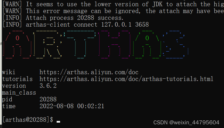224x128 pixels.
Task: Click the 'tutorials' label
Action: tap(17, 79)
